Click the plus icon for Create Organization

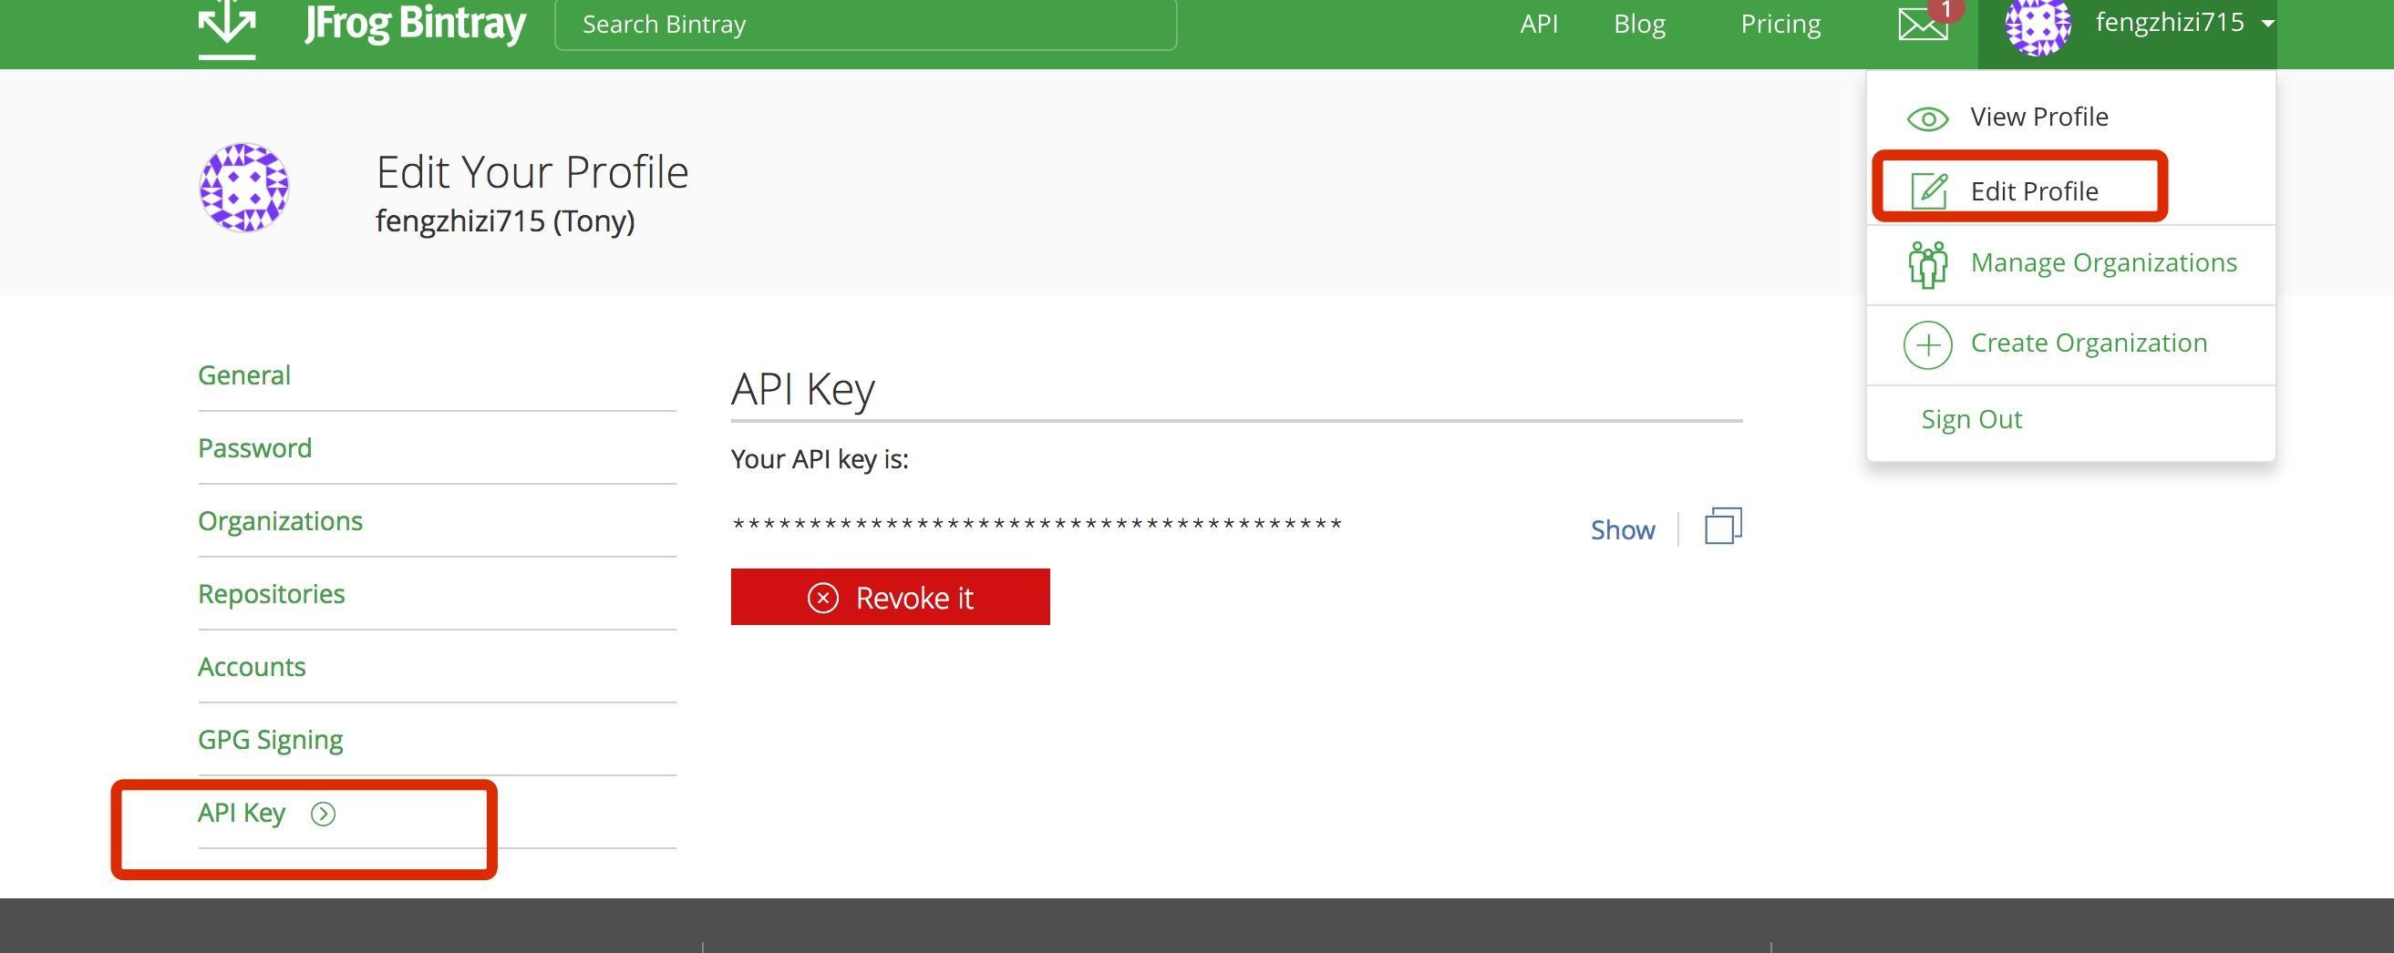(x=1927, y=344)
